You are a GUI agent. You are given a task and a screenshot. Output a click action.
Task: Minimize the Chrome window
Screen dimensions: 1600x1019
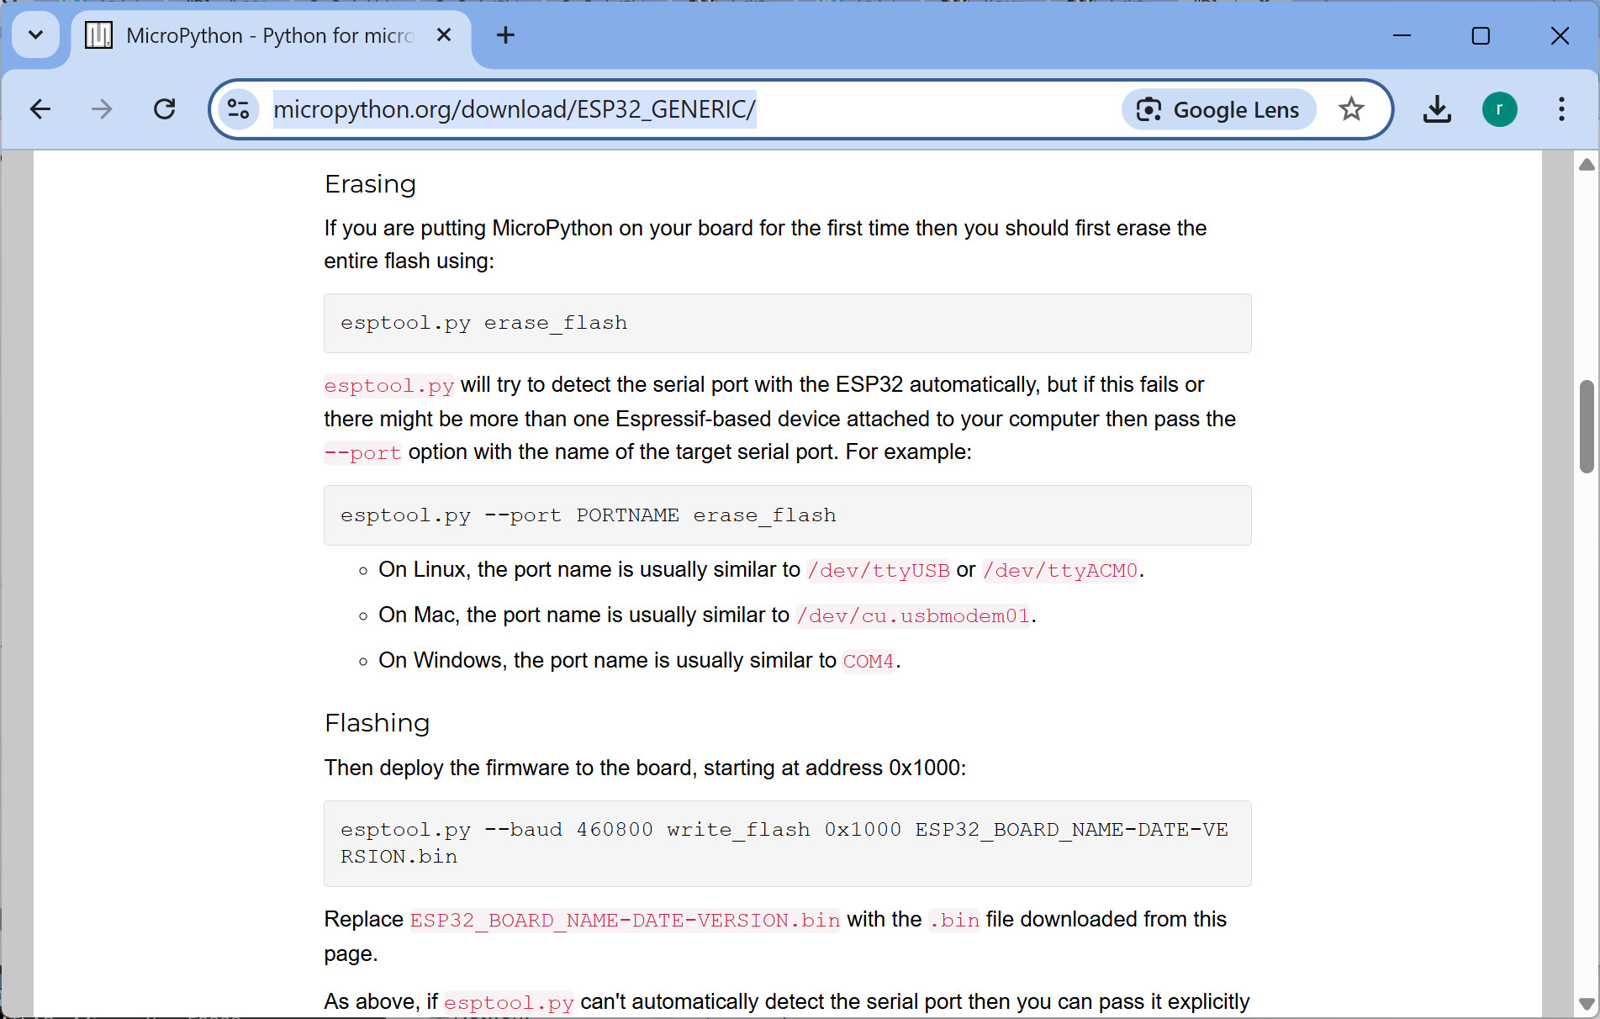[x=1402, y=35]
